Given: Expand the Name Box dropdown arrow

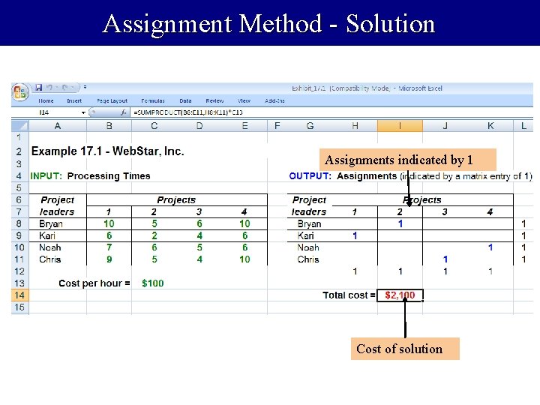Looking at the screenshot, I should (83, 112).
